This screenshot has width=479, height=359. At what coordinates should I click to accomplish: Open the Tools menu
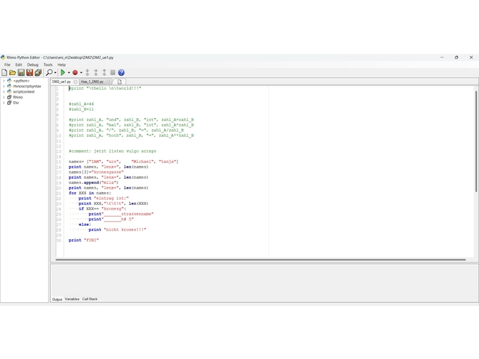pos(48,65)
